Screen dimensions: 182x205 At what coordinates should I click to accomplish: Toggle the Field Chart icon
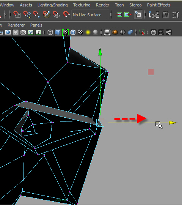(x=23, y=32)
